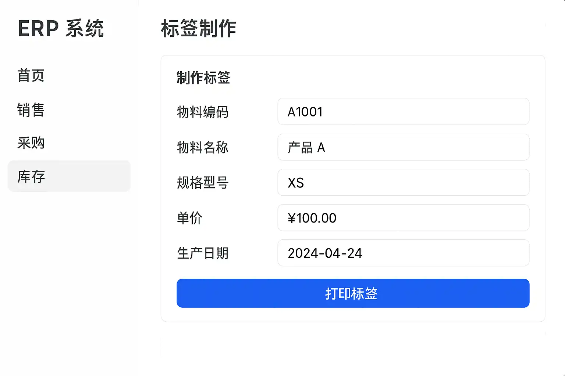Select 采购 in the sidebar
The image size is (565, 376).
31,143
